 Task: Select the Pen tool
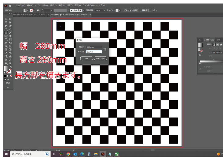point(6,26)
